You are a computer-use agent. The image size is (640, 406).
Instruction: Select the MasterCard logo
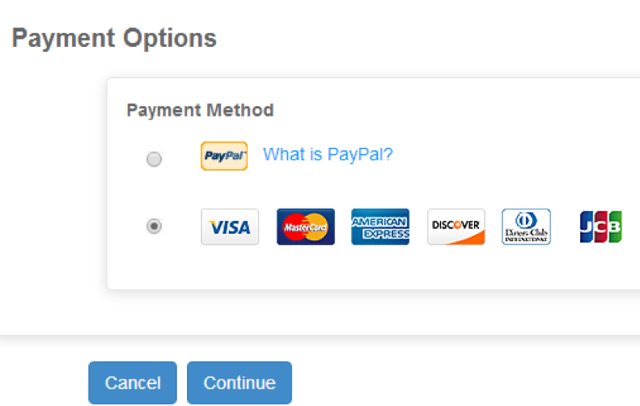click(x=305, y=227)
